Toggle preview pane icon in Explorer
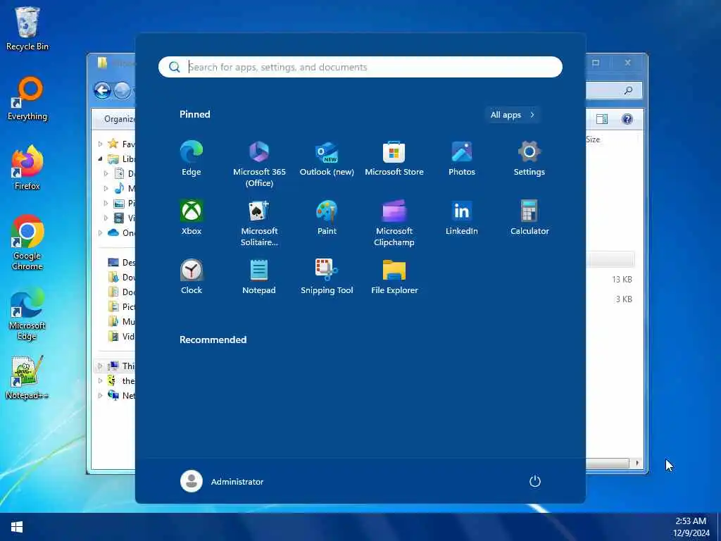721x541 pixels. 602,119
